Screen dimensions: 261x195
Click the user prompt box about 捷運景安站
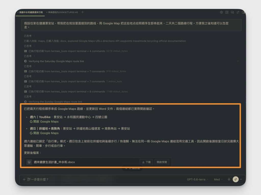coord(131,25)
